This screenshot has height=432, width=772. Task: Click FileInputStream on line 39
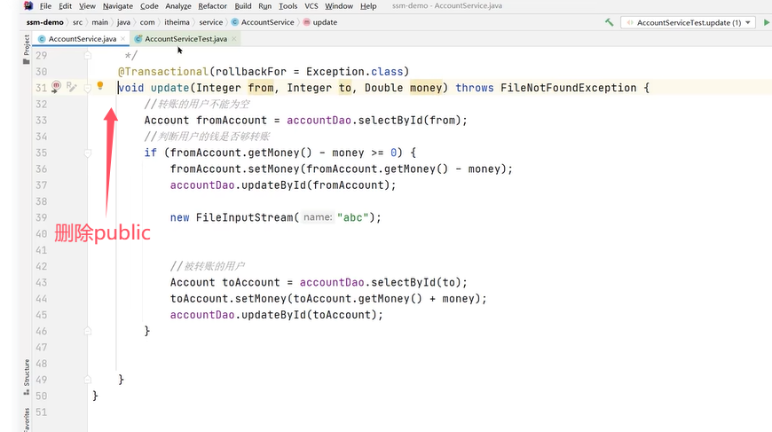point(245,217)
